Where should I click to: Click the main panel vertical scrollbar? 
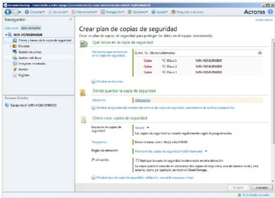coord(273,93)
